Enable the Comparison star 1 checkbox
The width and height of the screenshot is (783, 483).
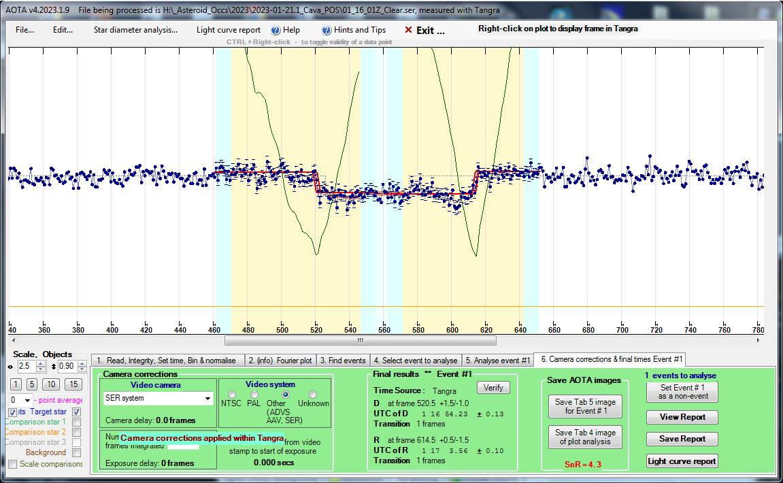click(x=76, y=422)
